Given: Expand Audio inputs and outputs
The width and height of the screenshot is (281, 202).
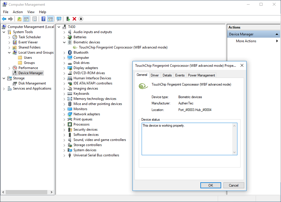Looking at the screenshot, I should click(64, 32).
